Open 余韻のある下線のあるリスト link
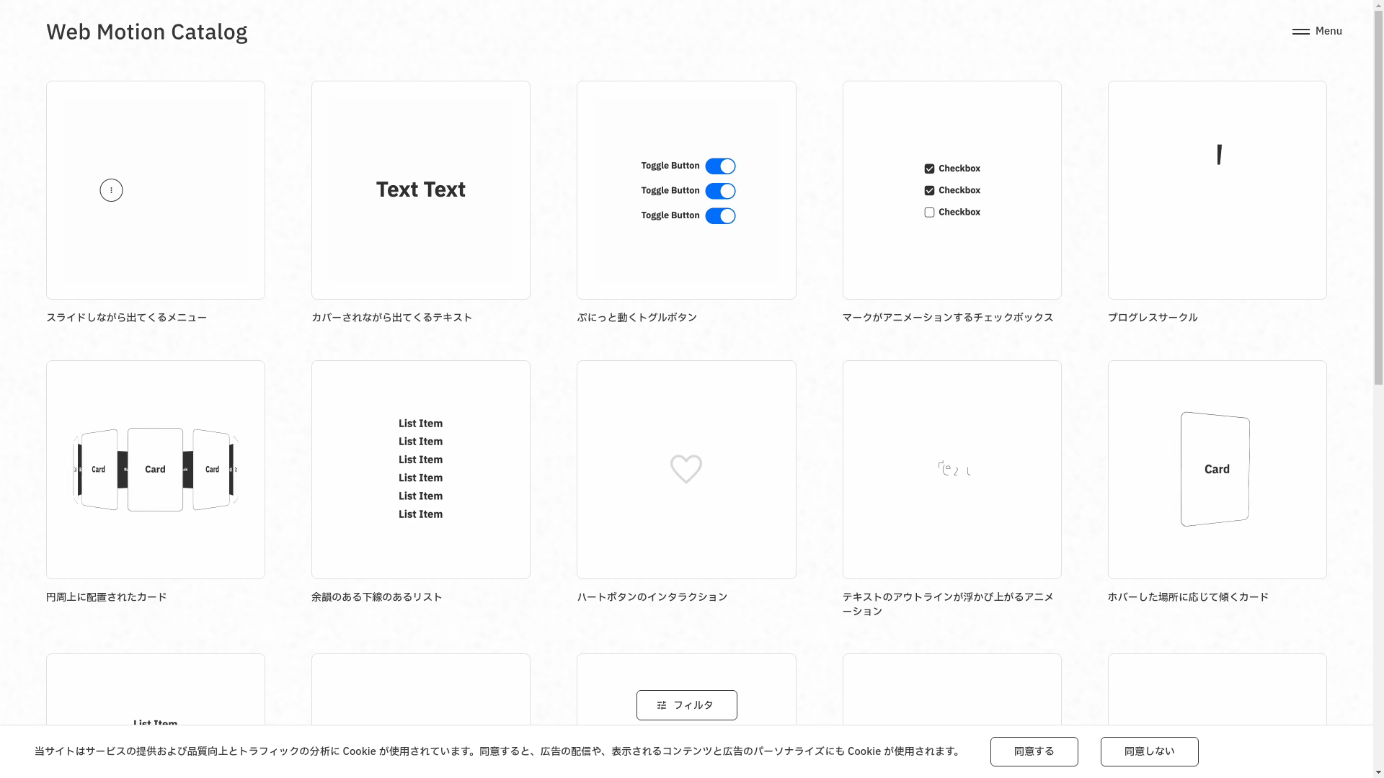This screenshot has height=778, width=1384. pos(376,597)
